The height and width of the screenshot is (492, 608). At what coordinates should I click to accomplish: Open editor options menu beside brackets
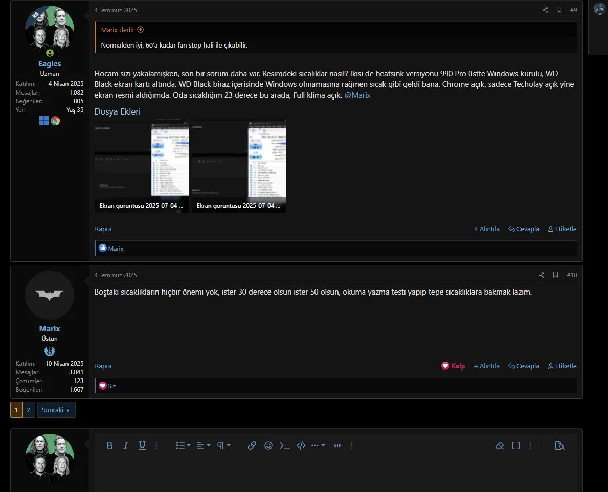pyautogui.click(x=530, y=445)
